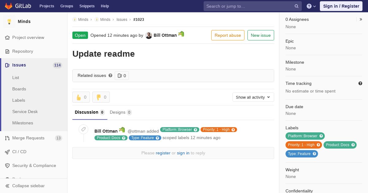Image resolution: width=368 pixels, height=193 pixels.
Task: Add a thumbs up reaction
Action: pos(81,97)
